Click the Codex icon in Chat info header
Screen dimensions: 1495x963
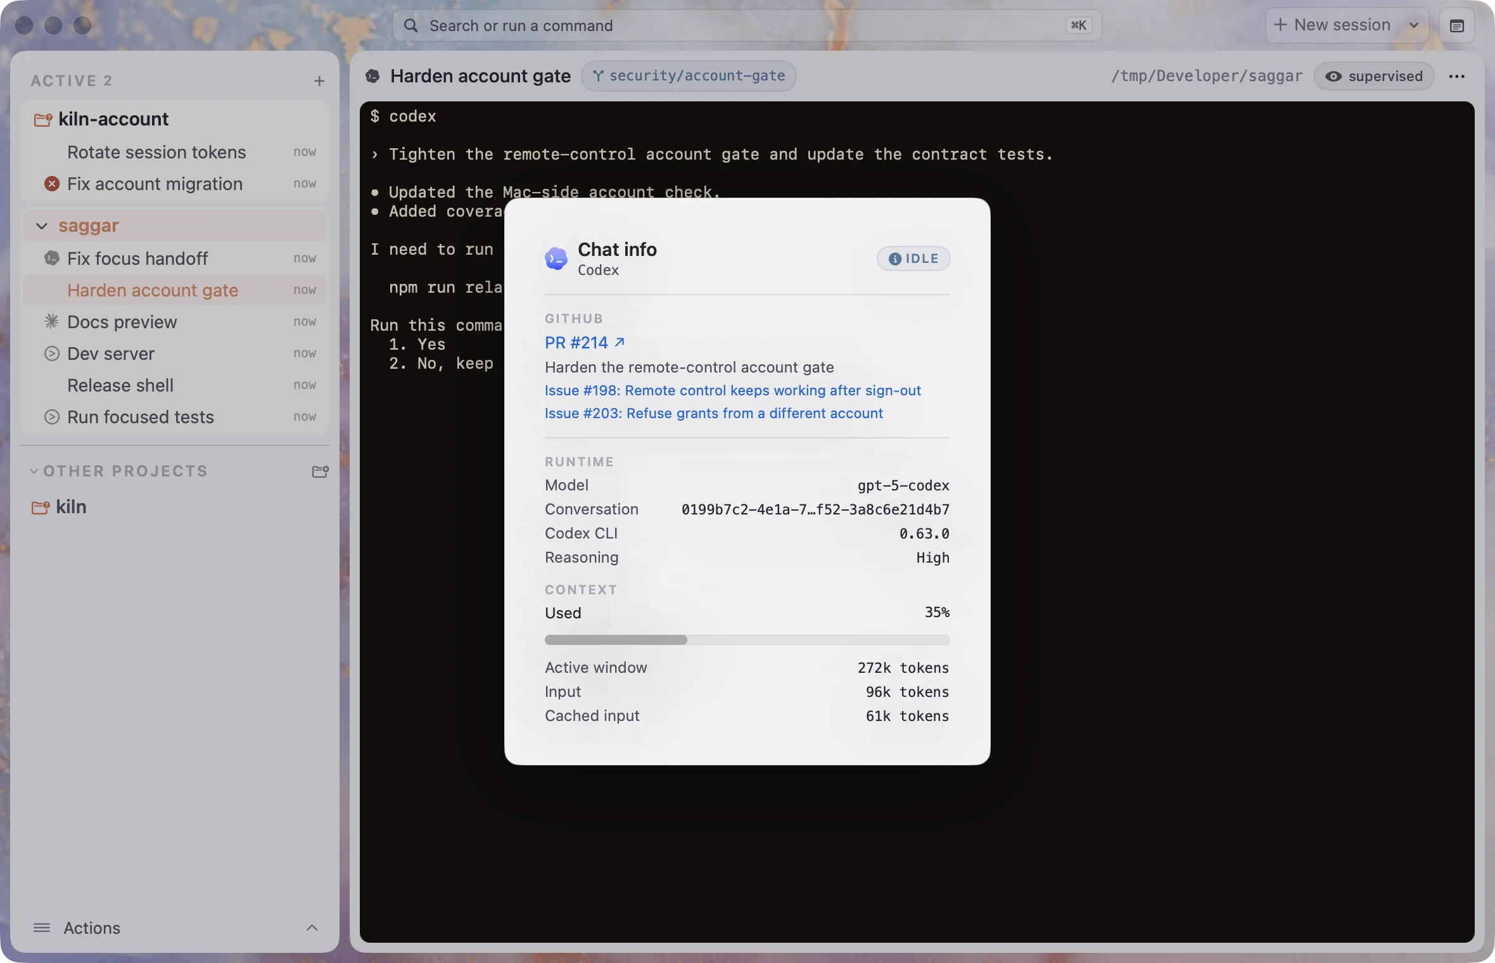coord(556,258)
